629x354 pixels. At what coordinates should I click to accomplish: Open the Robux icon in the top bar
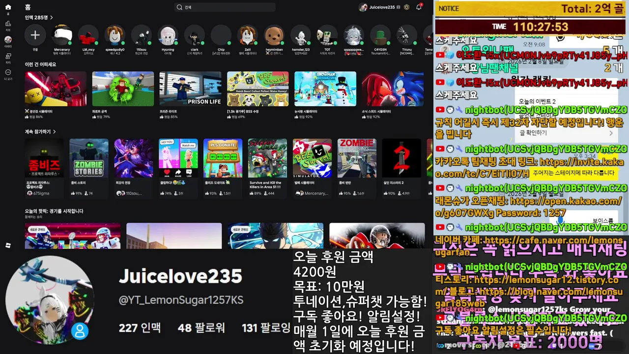tap(406, 7)
